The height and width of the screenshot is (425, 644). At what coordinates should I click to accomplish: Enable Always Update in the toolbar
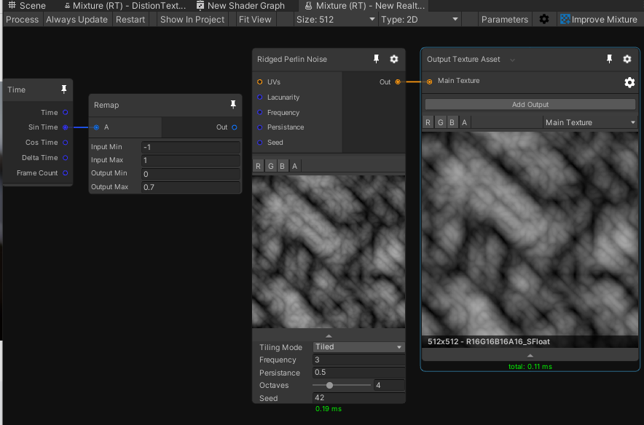(x=76, y=19)
